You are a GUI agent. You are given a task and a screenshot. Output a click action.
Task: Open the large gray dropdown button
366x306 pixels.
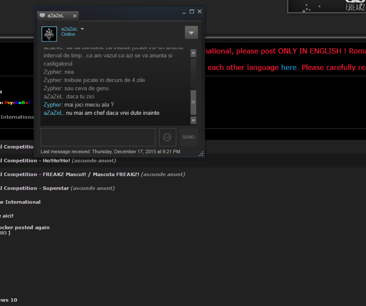[x=191, y=32]
